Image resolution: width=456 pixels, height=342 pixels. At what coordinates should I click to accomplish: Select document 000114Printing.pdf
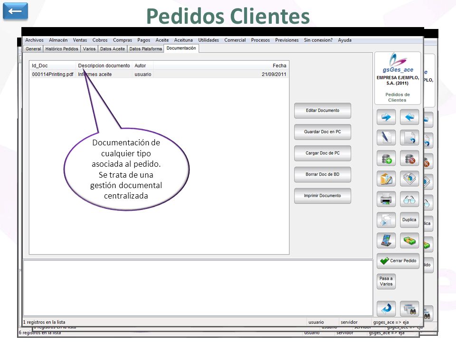[x=52, y=74]
